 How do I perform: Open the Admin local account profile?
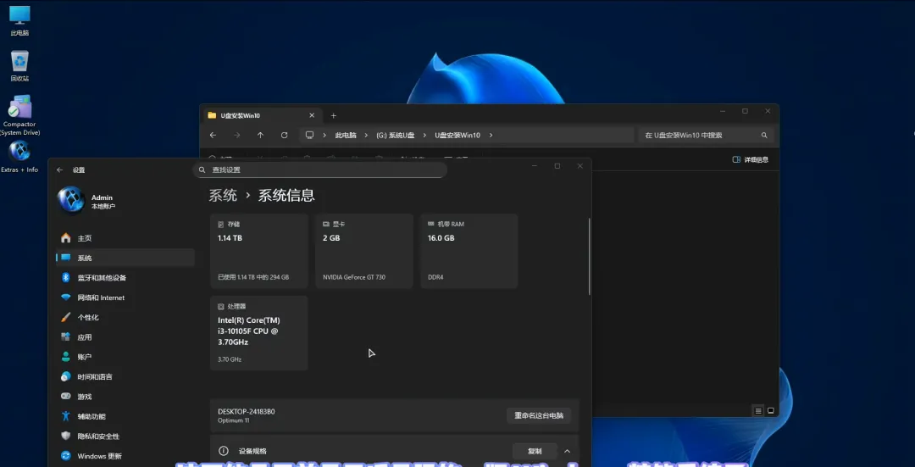(x=87, y=201)
